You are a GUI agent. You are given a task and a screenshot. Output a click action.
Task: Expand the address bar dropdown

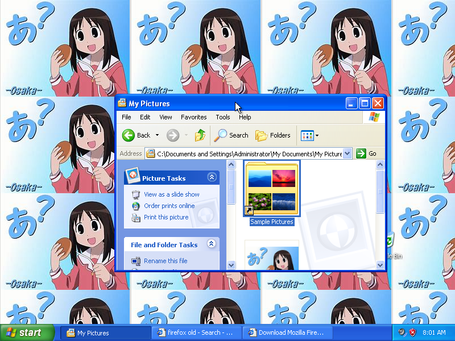347,153
